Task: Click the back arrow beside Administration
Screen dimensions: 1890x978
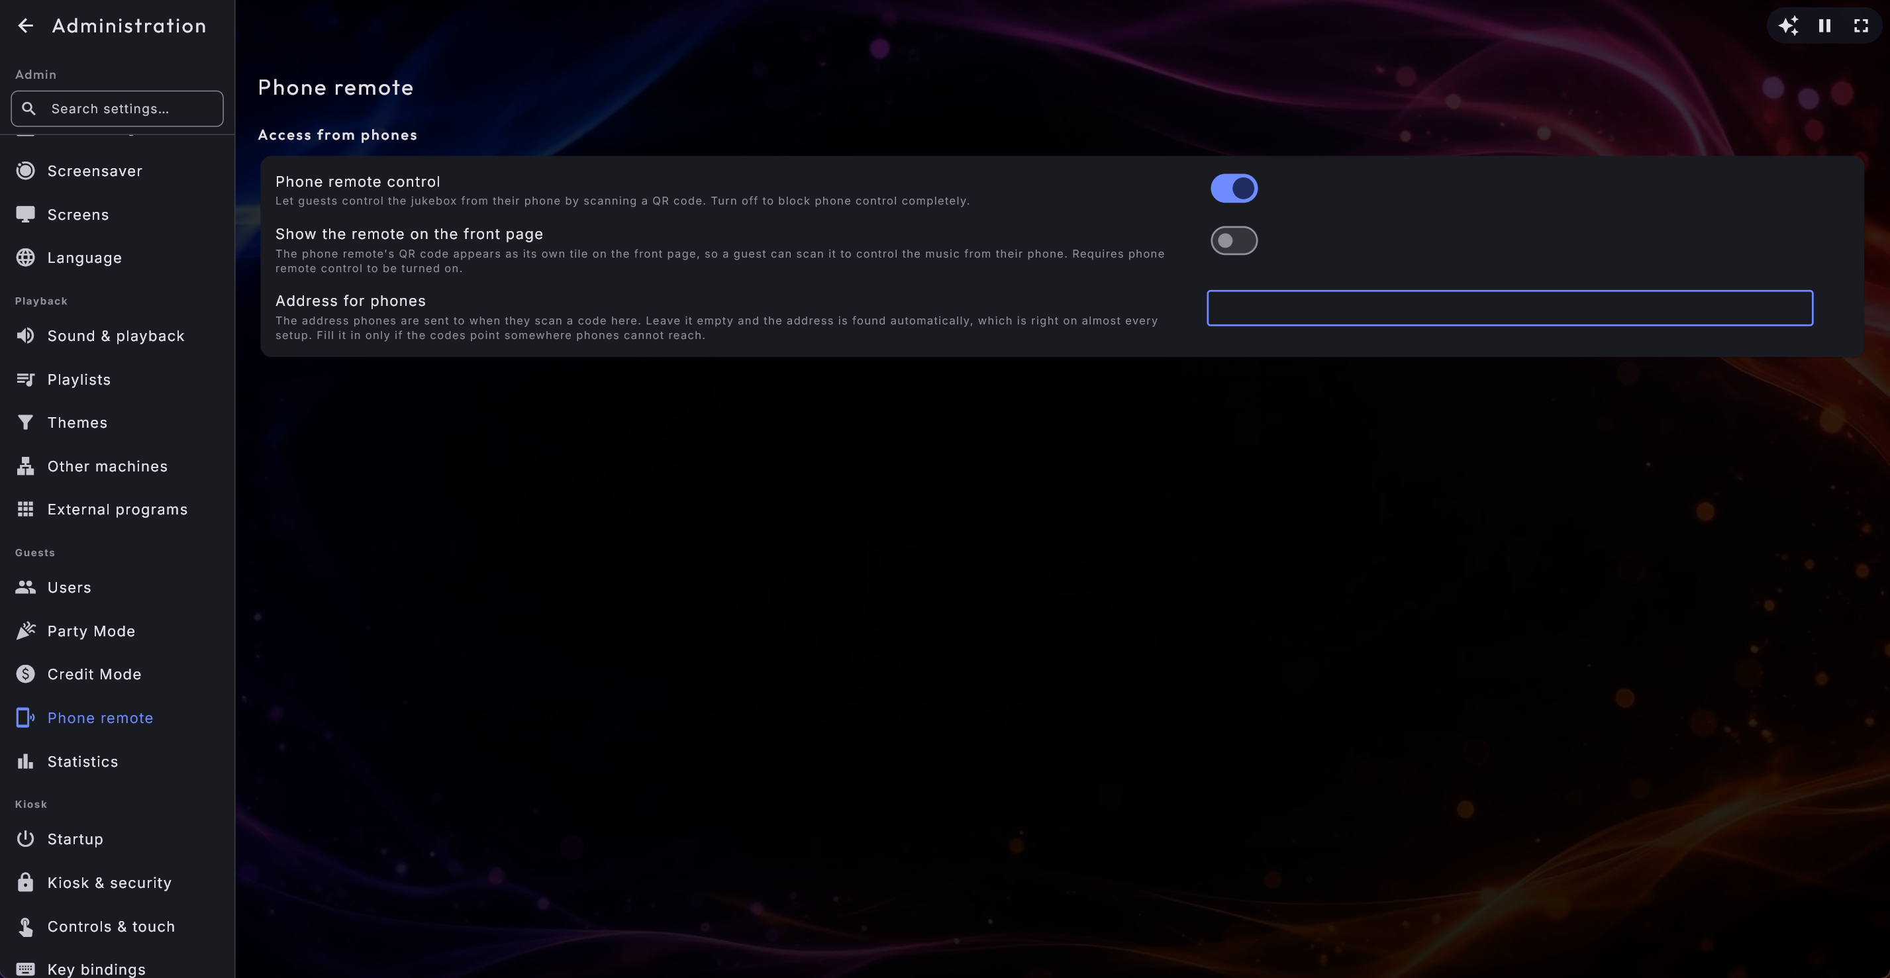Action: click(x=26, y=26)
